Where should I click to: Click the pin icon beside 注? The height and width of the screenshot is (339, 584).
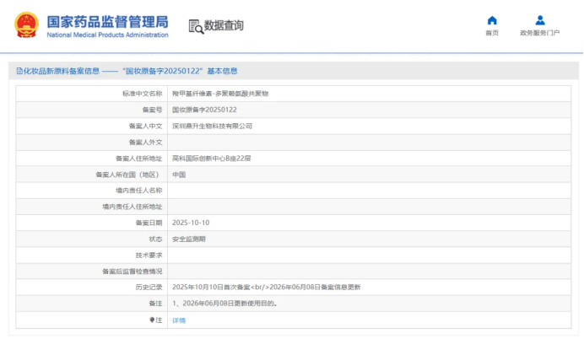(x=152, y=320)
